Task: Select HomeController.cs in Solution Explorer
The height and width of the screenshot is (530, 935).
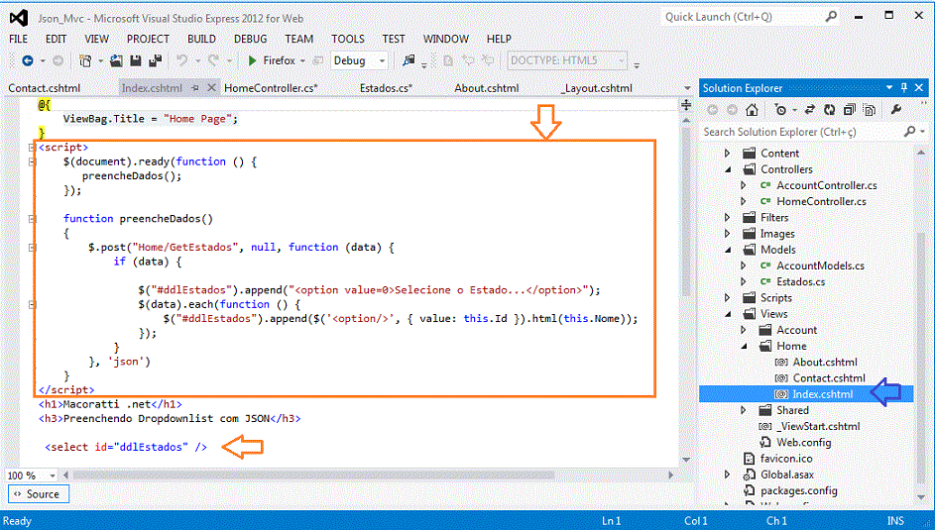Action: (x=821, y=201)
